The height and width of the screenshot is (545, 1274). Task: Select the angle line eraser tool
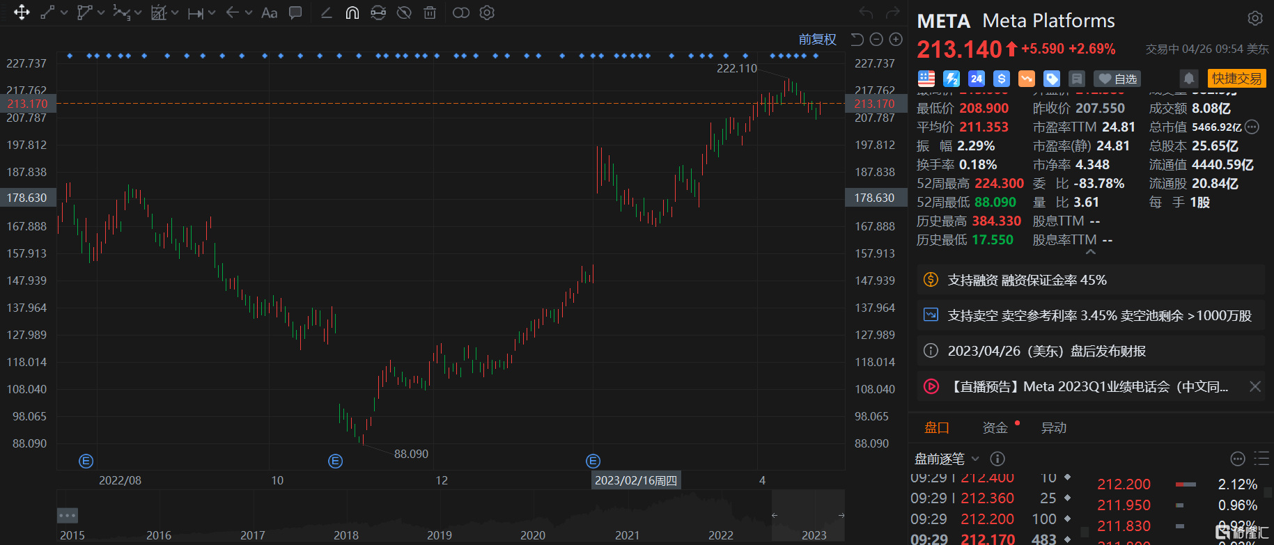point(326,13)
